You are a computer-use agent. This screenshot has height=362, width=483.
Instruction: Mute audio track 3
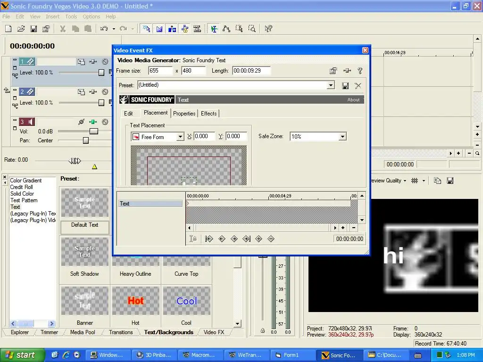(x=105, y=122)
